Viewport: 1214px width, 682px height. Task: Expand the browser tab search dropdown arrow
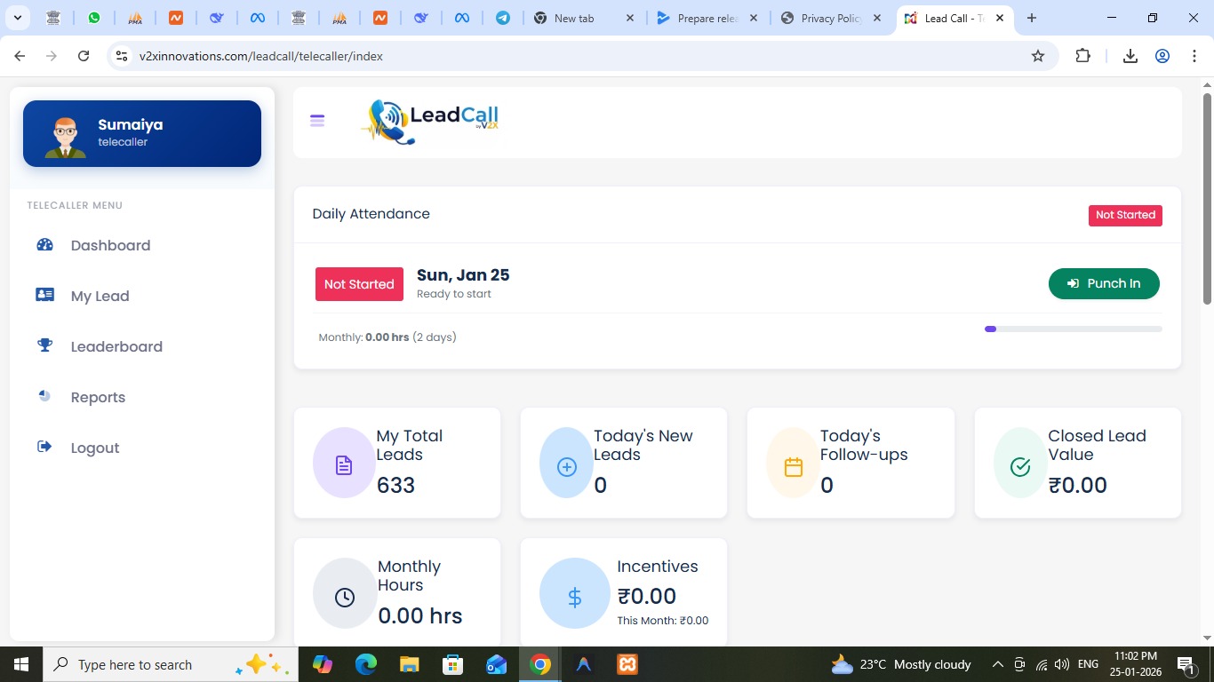18,19
